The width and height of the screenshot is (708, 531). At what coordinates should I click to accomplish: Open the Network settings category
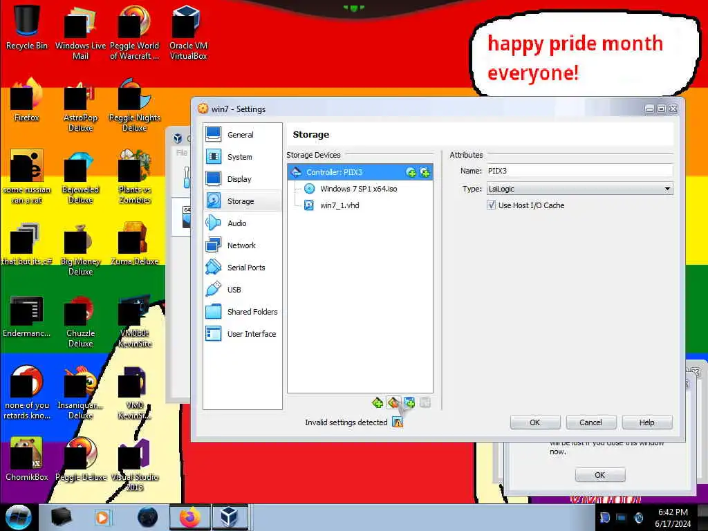tap(242, 245)
